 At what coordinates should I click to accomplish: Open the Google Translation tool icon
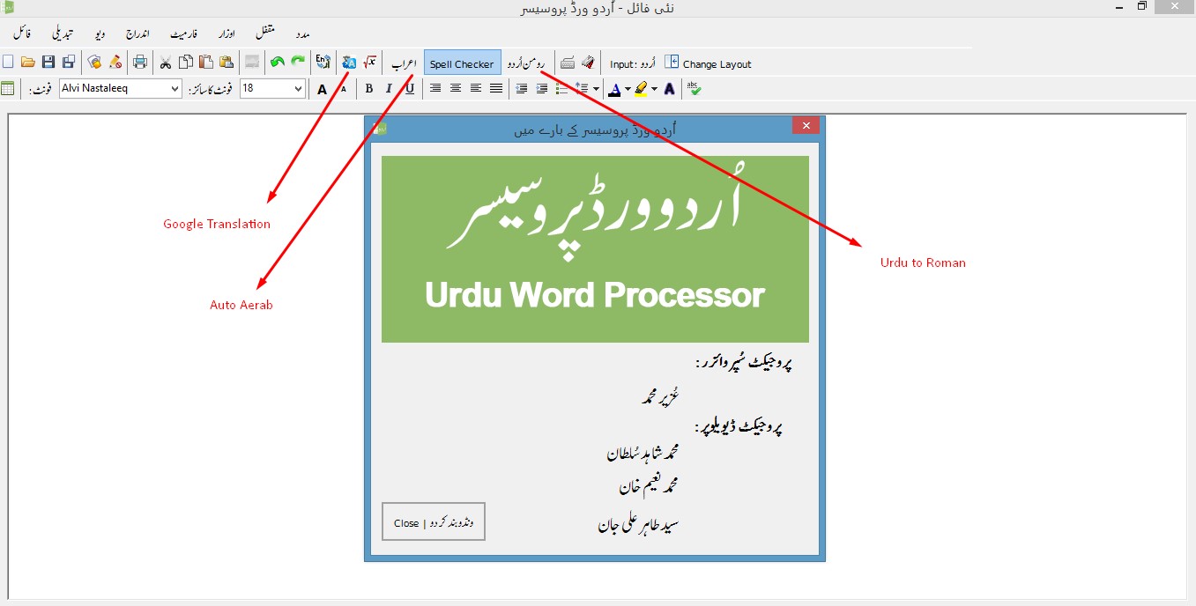coord(349,63)
